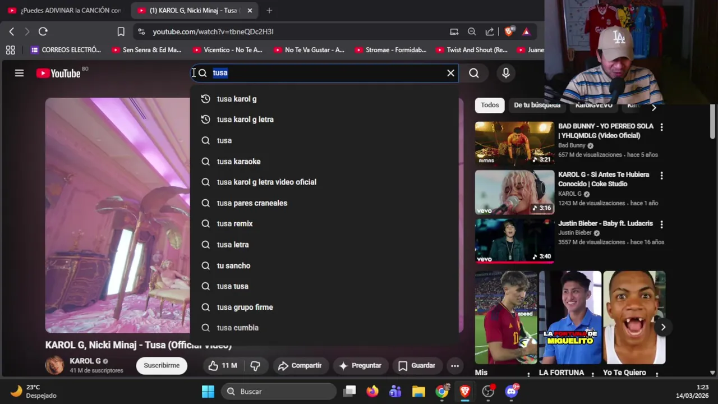Open Justin Bieber Baby thumbnail
Screen dimensions: 718x404
pyautogui.click(x=514, y=241)
